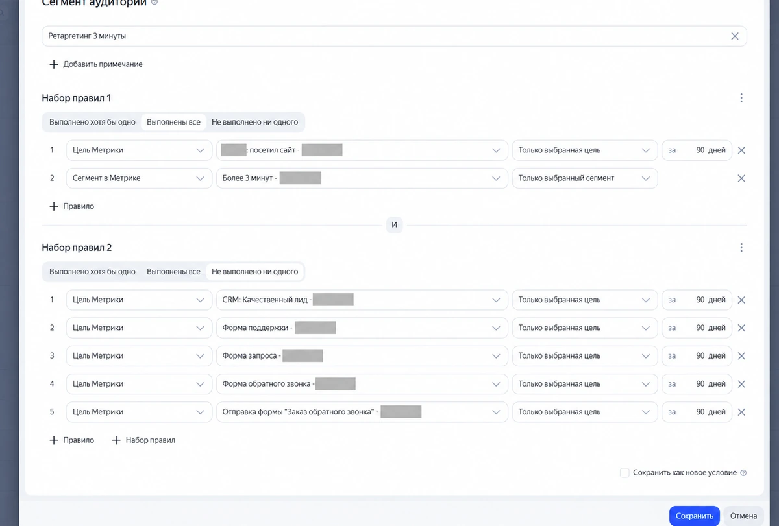Viewport: 779px width, 526px height.
Task: Click the 'Сохранить' button
Action: (x=694, y=516)
